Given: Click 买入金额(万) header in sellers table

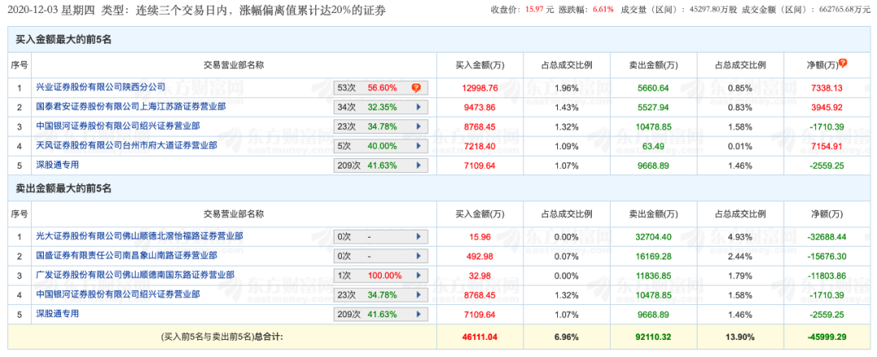Looking at the screenshot, I should 480,213.
